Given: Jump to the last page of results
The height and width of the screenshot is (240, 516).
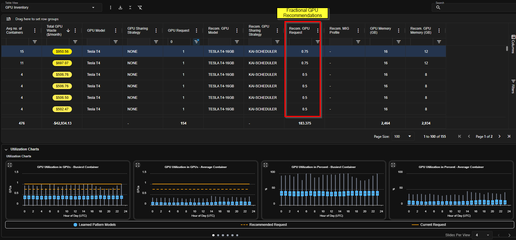Looking at the screenshot, I should pos(509,136).
